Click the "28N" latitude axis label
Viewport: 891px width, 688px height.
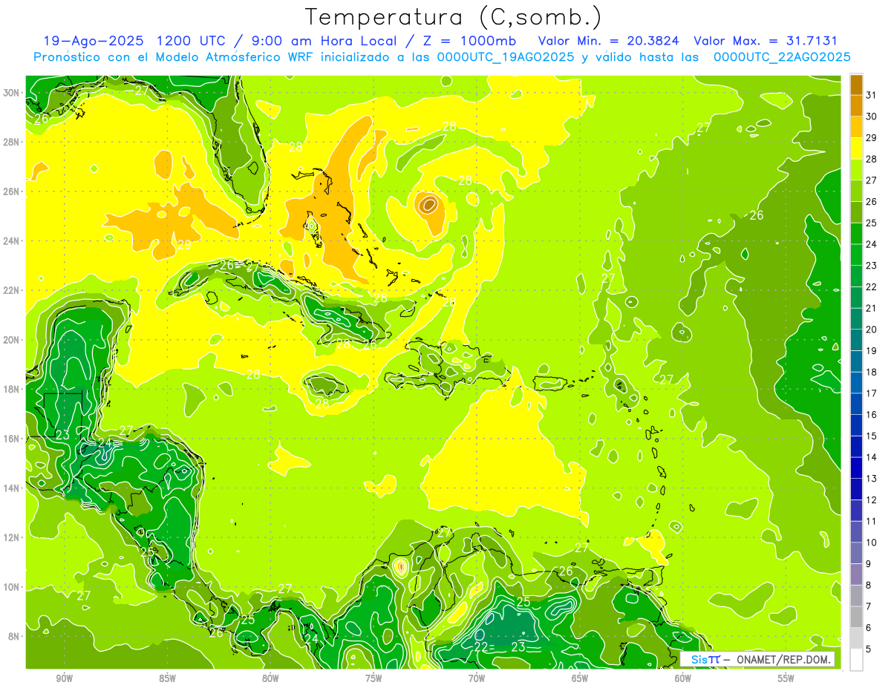tap(13, 142)
